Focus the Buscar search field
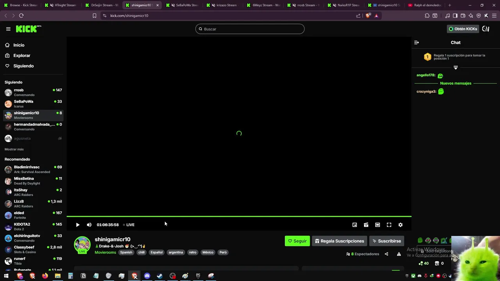Image resolution: width=500 pixels, height=281 pixels. 250,29
